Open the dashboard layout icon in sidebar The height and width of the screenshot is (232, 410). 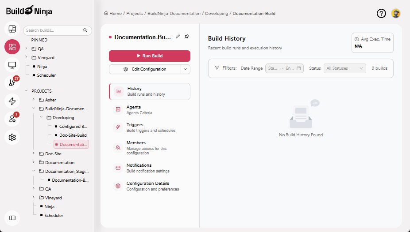click(12, 29)
